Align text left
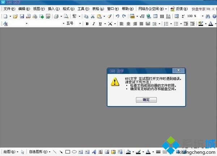Image resolution: width=217 pixels, height=156 pixels. point(122,24)
